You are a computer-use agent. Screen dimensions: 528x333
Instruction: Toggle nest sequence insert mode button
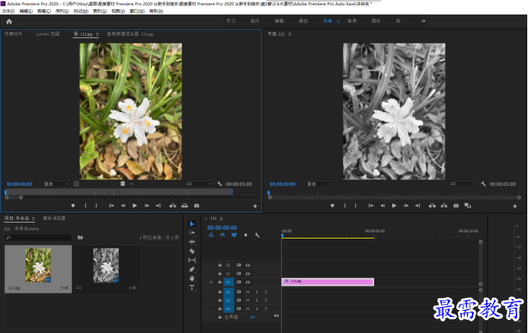(211, 235)
